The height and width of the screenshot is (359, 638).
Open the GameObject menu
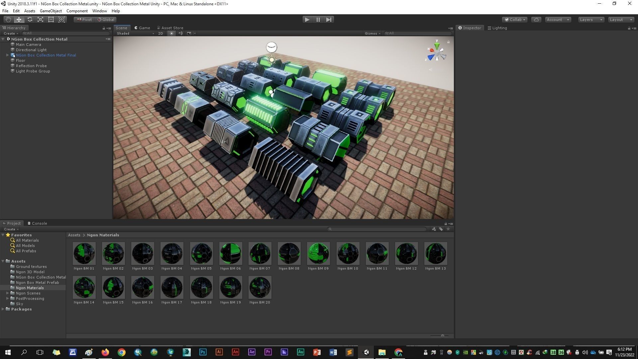coord(51,11)
